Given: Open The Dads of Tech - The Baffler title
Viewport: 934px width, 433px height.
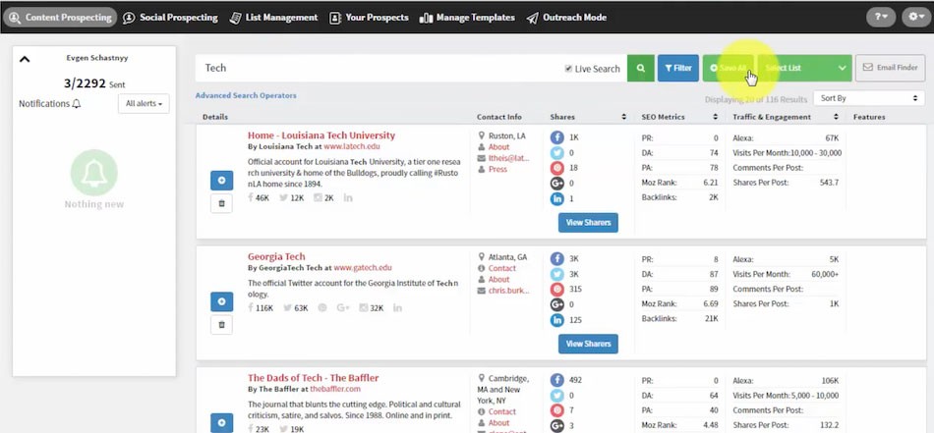Looking at the screenshot, I should pos(314,378).
